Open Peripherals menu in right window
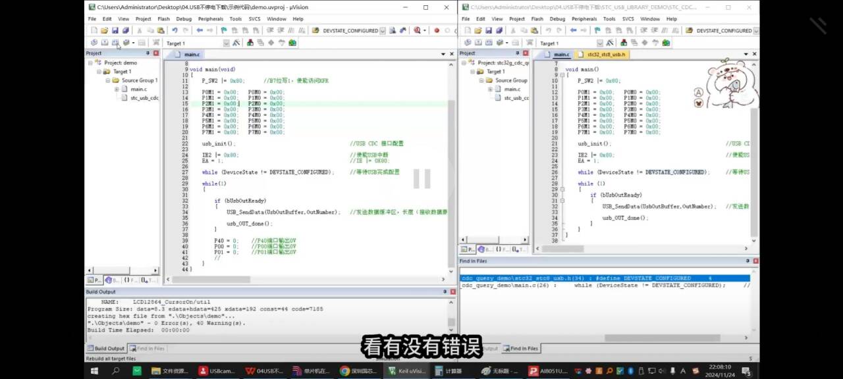This screenshot has width=843, height=379. click(584, 19)
